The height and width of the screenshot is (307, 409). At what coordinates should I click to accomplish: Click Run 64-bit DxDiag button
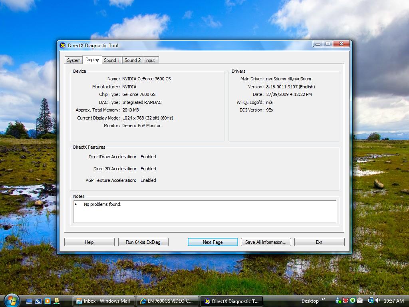pos(143,242)
